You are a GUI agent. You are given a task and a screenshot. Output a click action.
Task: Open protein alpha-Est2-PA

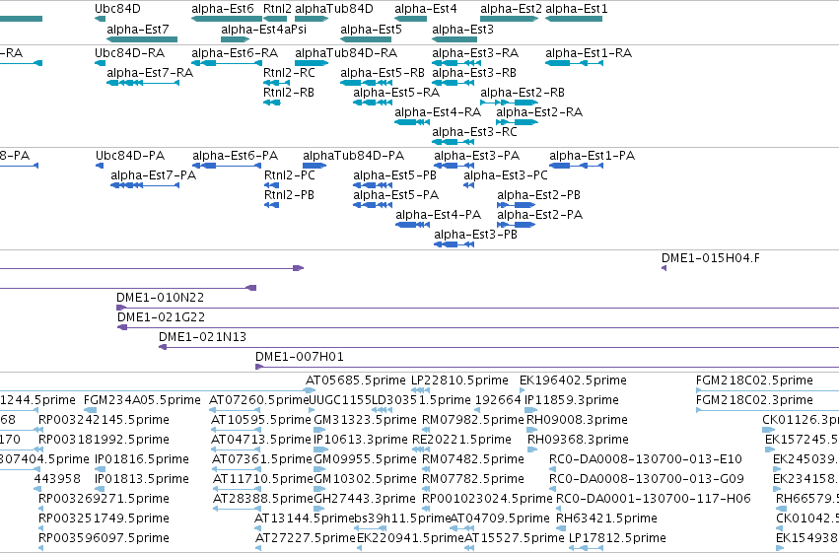click(x=540, y=215)
